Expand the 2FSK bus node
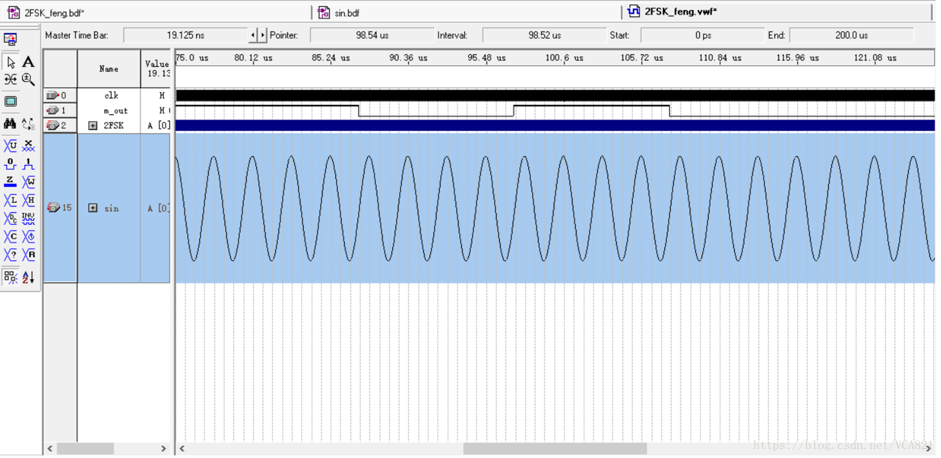Viewport: 941px width, 458px height. pyautogui.click(x=93, y=126)
